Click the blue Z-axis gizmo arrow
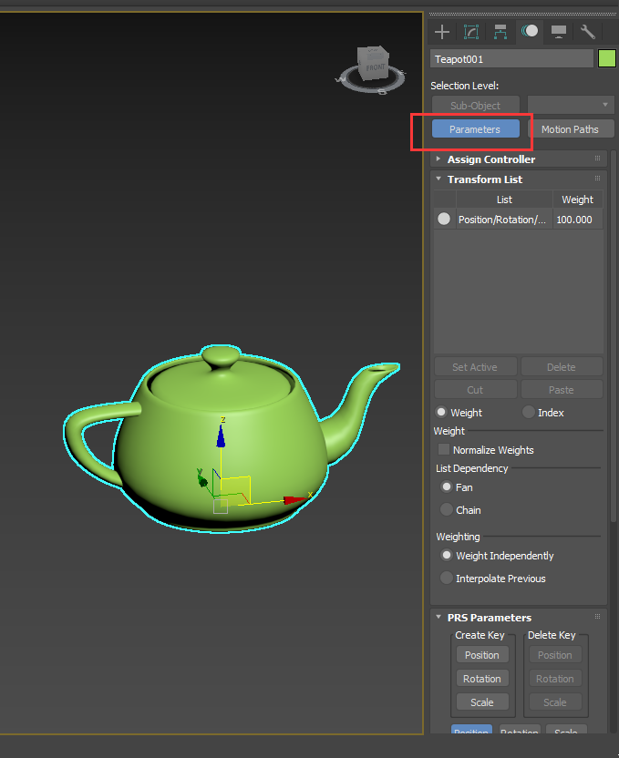Screen dimensions: 619x758 click(x=221, y=436)
